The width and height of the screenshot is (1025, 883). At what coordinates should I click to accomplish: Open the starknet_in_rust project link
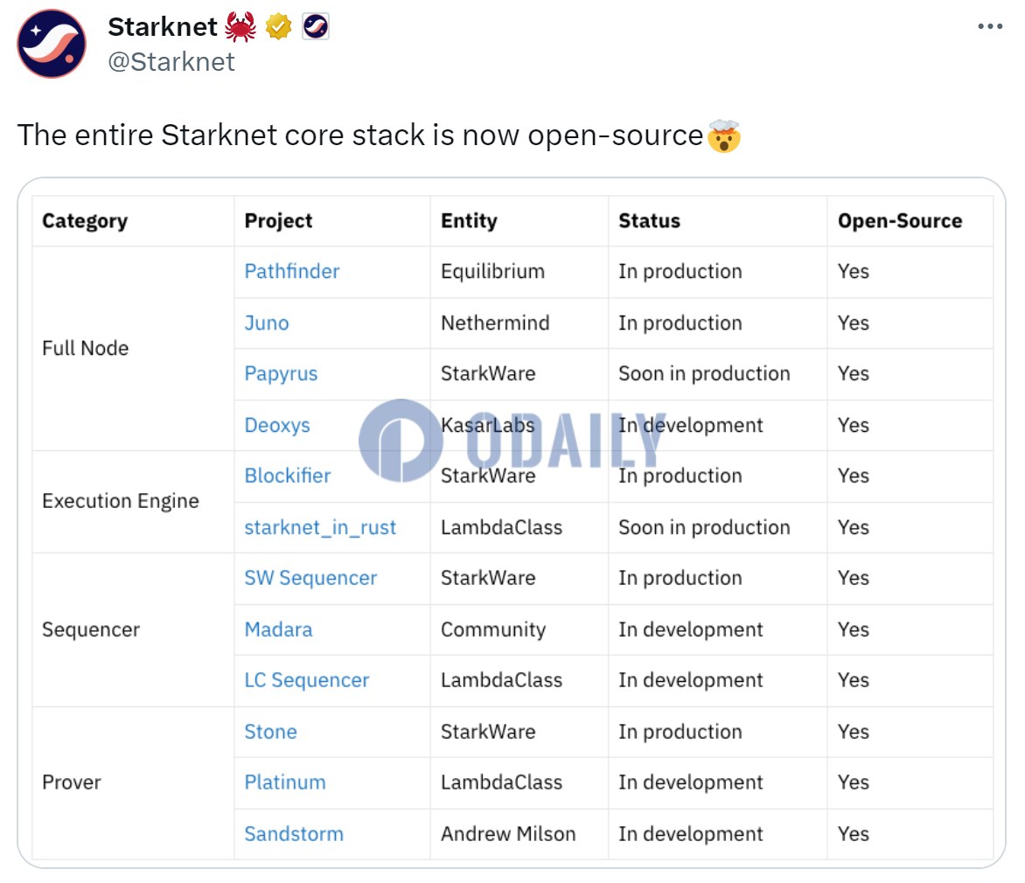pos(320,527)
